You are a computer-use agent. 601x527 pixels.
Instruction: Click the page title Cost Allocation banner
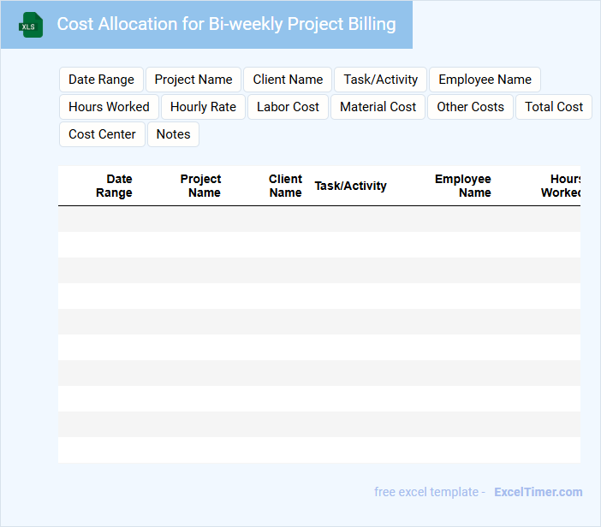point(226,24)
